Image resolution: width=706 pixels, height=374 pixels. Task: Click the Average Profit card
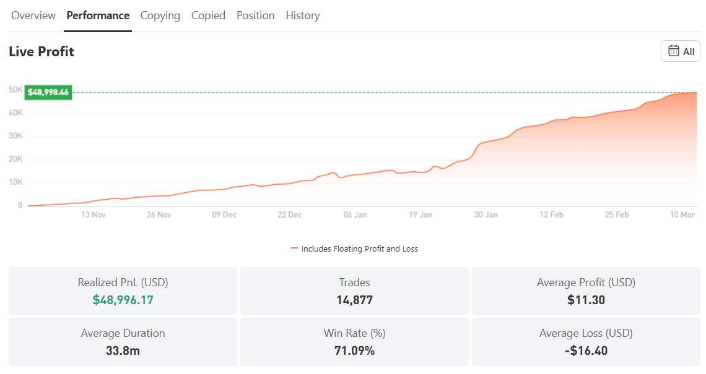tap(585, 291)
